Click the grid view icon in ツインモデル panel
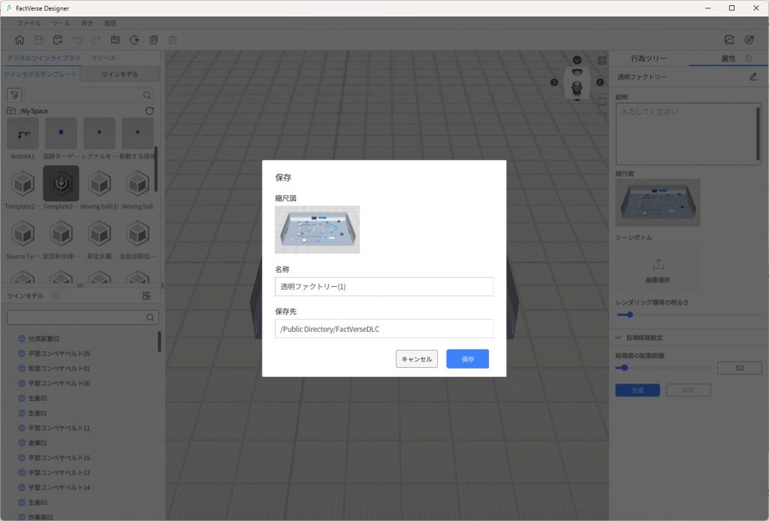This screenshot has height=521, width=769. point(146,296)
